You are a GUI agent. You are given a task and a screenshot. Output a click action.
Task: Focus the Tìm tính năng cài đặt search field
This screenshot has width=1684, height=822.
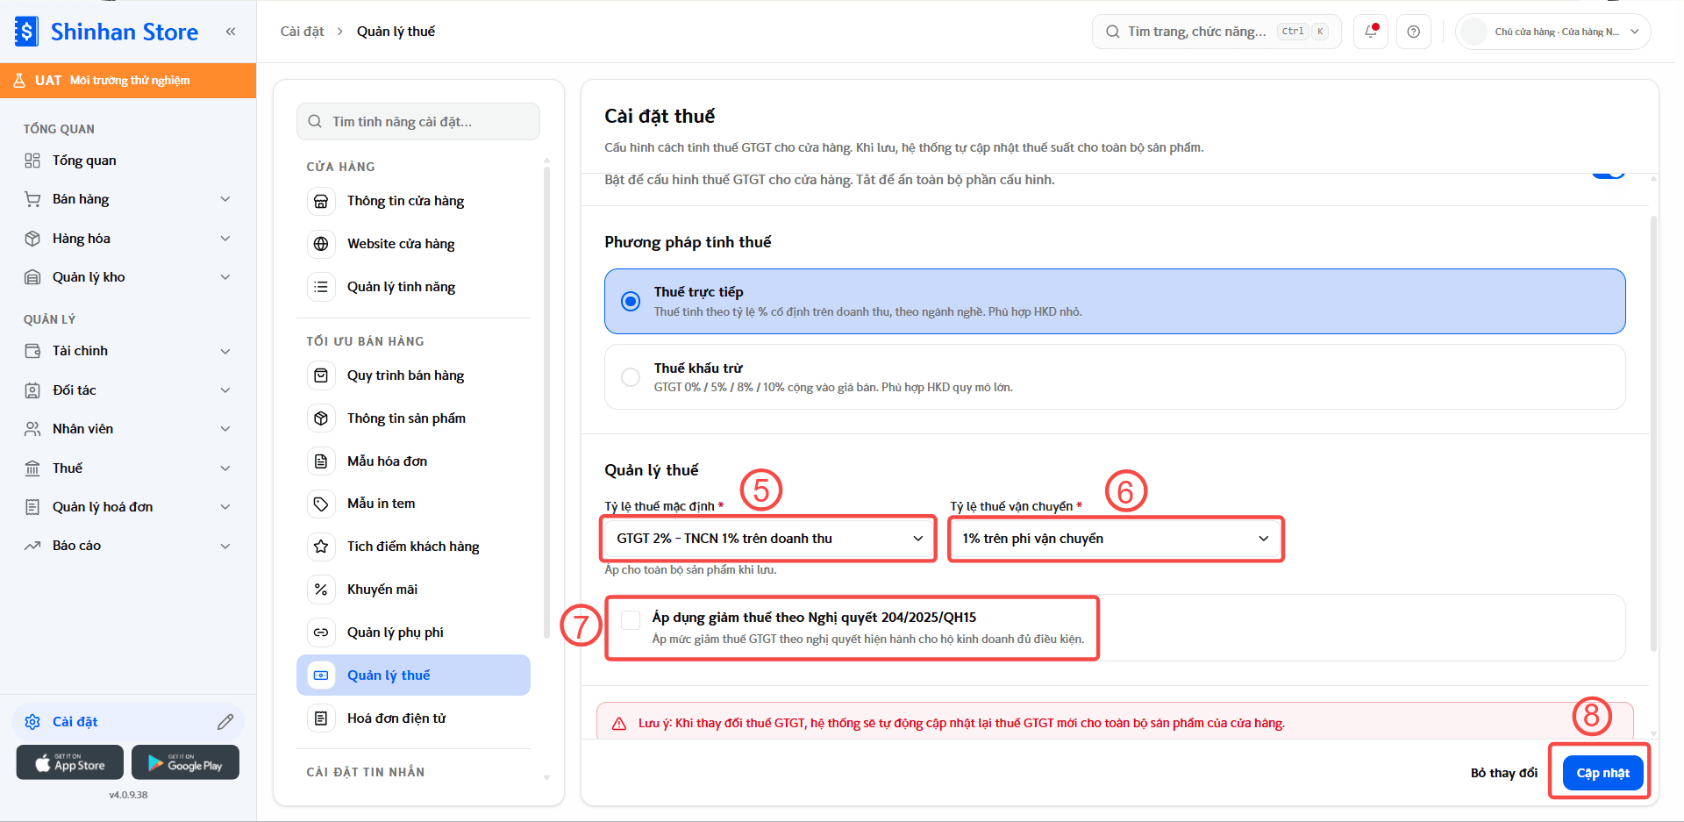[418, 121]
